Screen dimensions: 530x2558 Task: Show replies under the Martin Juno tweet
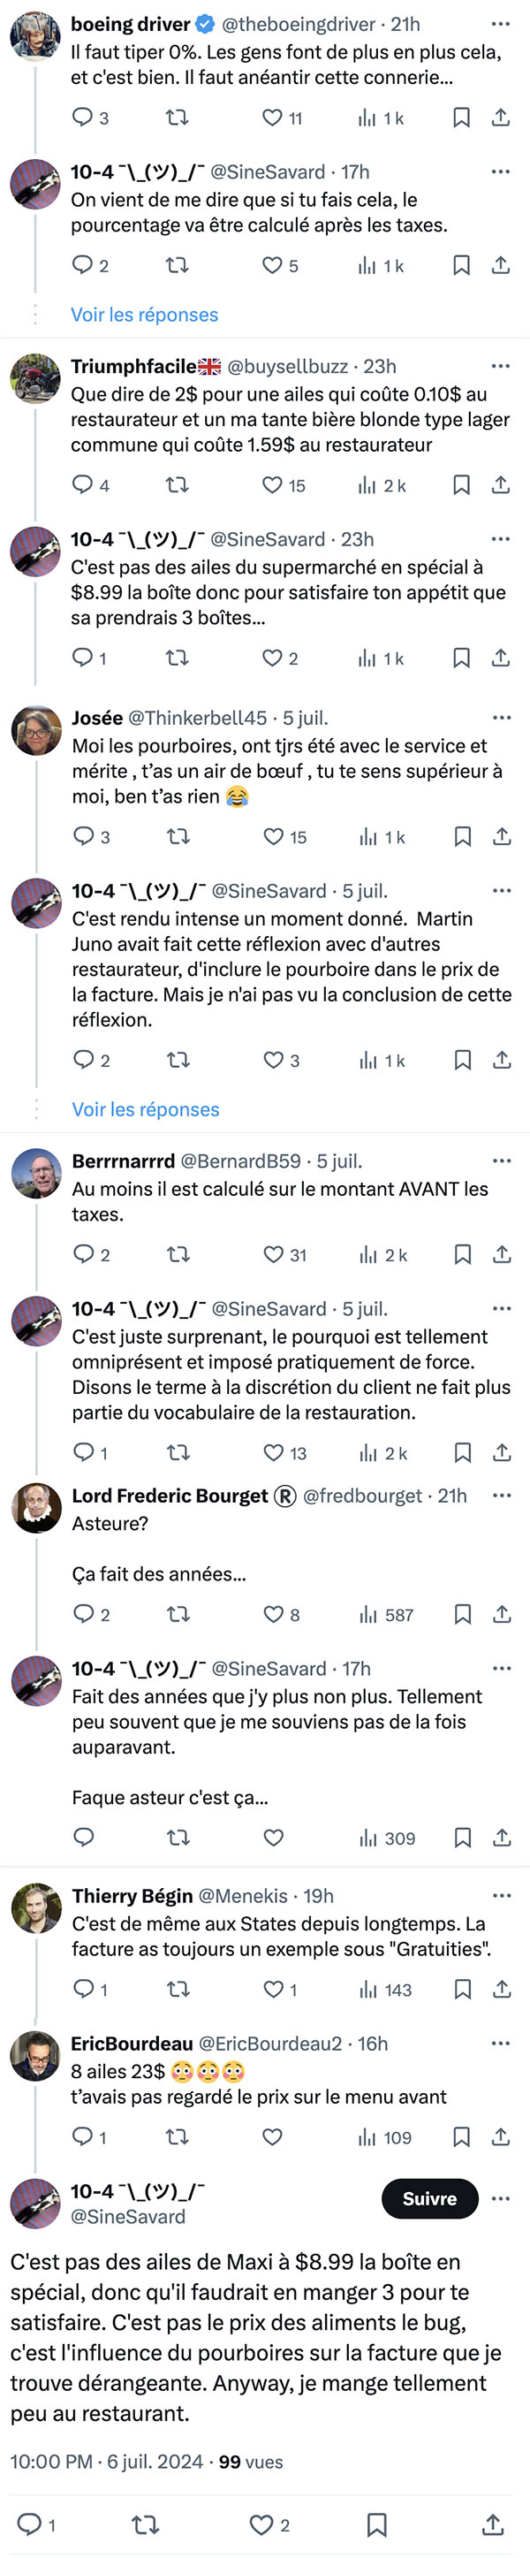[x=145, y=1109]
